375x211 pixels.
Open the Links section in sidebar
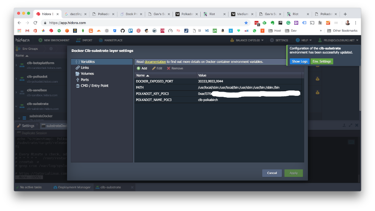tap(85, 68)
